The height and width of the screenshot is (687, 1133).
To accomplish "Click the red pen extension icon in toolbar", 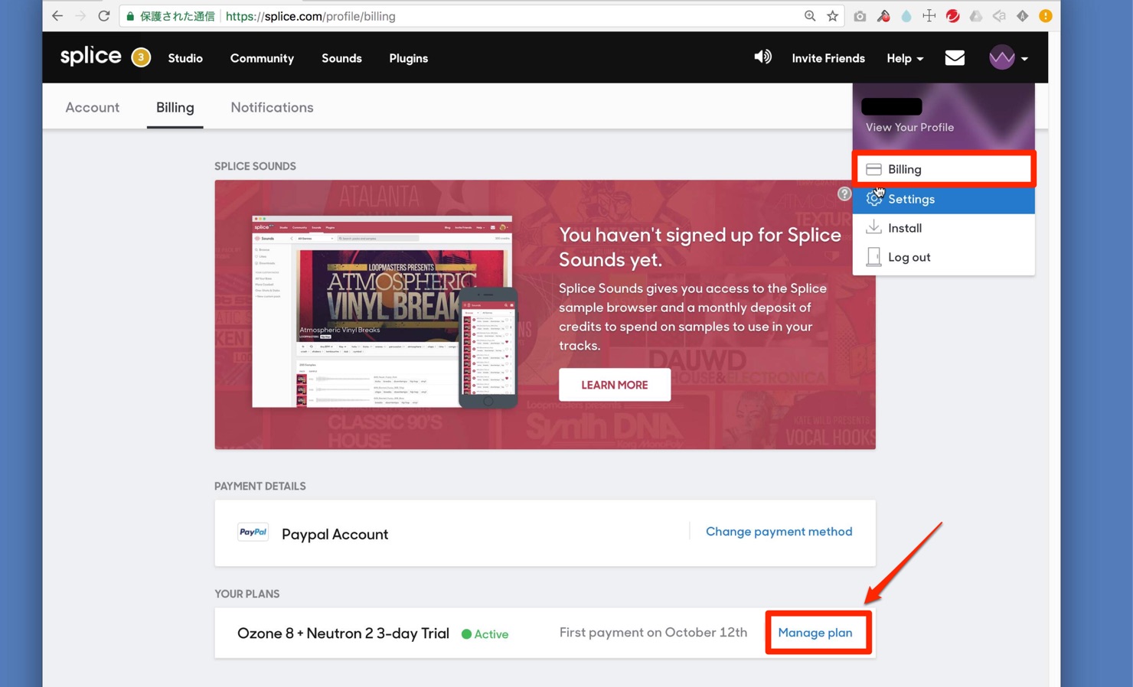I will (x=883, y=16).
